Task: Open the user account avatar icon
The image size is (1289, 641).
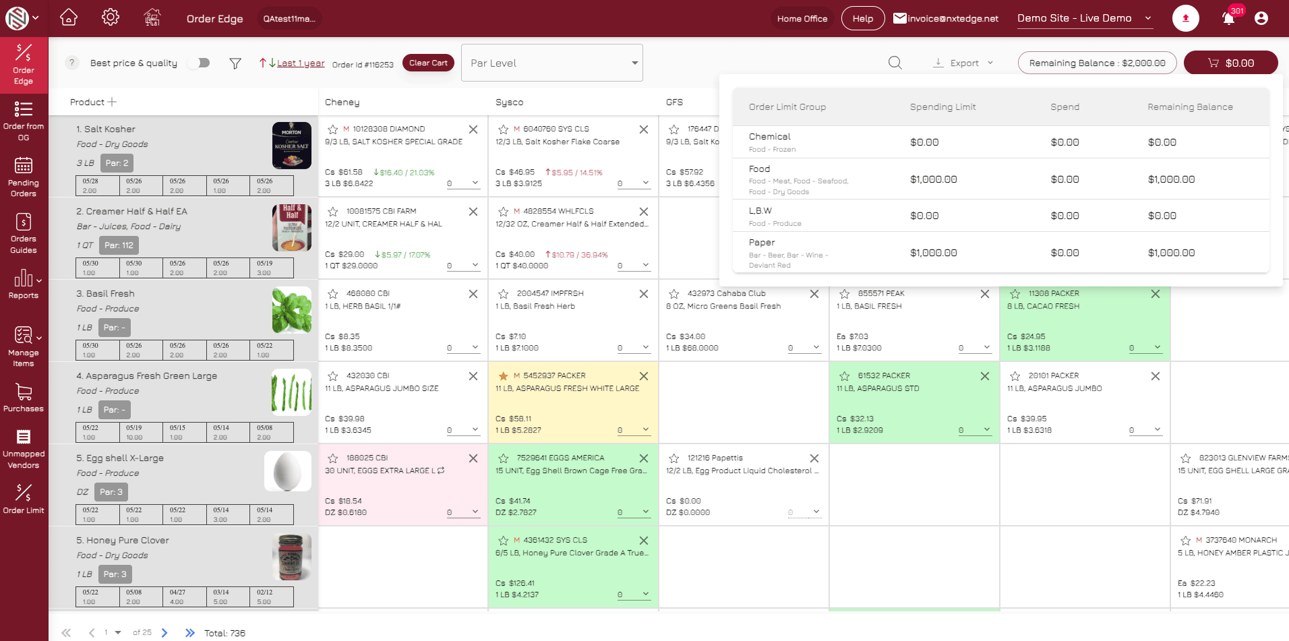Action: coord(1261,18)
